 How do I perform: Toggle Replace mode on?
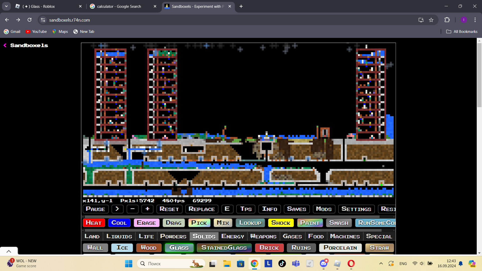tap(202, 209)
